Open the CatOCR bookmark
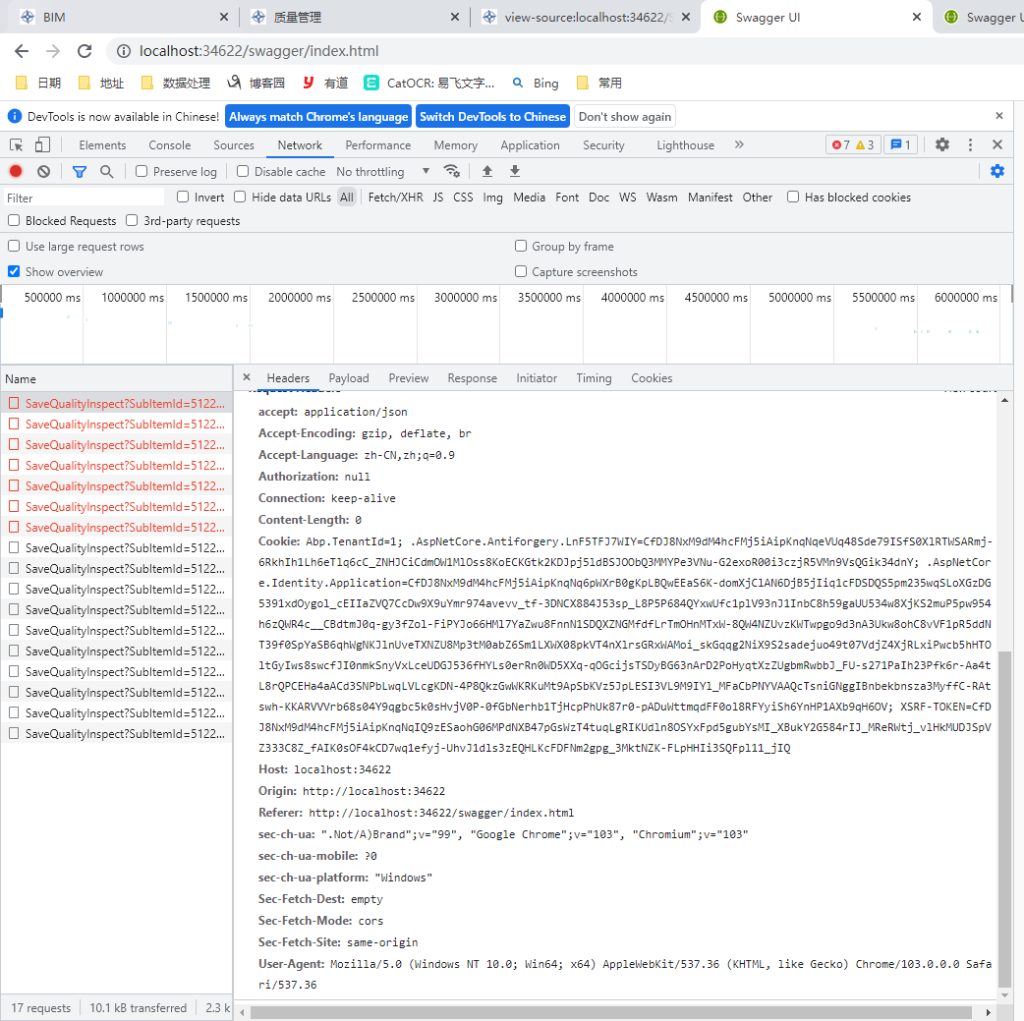Screen dimensions: 1024x1021 pyautogui.click(x=429, y=83)
